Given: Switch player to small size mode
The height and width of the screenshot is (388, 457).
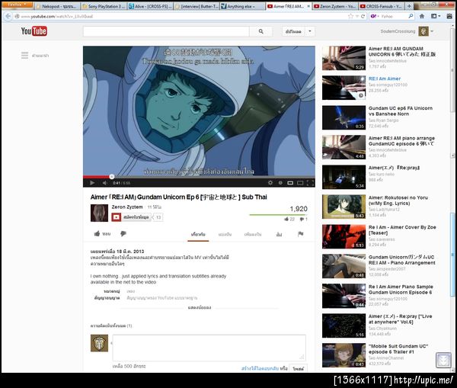Looking at the screenshot, I should point(290,183).
